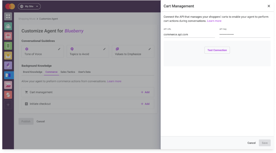Open the green mobile device icon in sidebar
The height and width of the screenshot is (153, 276).
tap(8, 46)
